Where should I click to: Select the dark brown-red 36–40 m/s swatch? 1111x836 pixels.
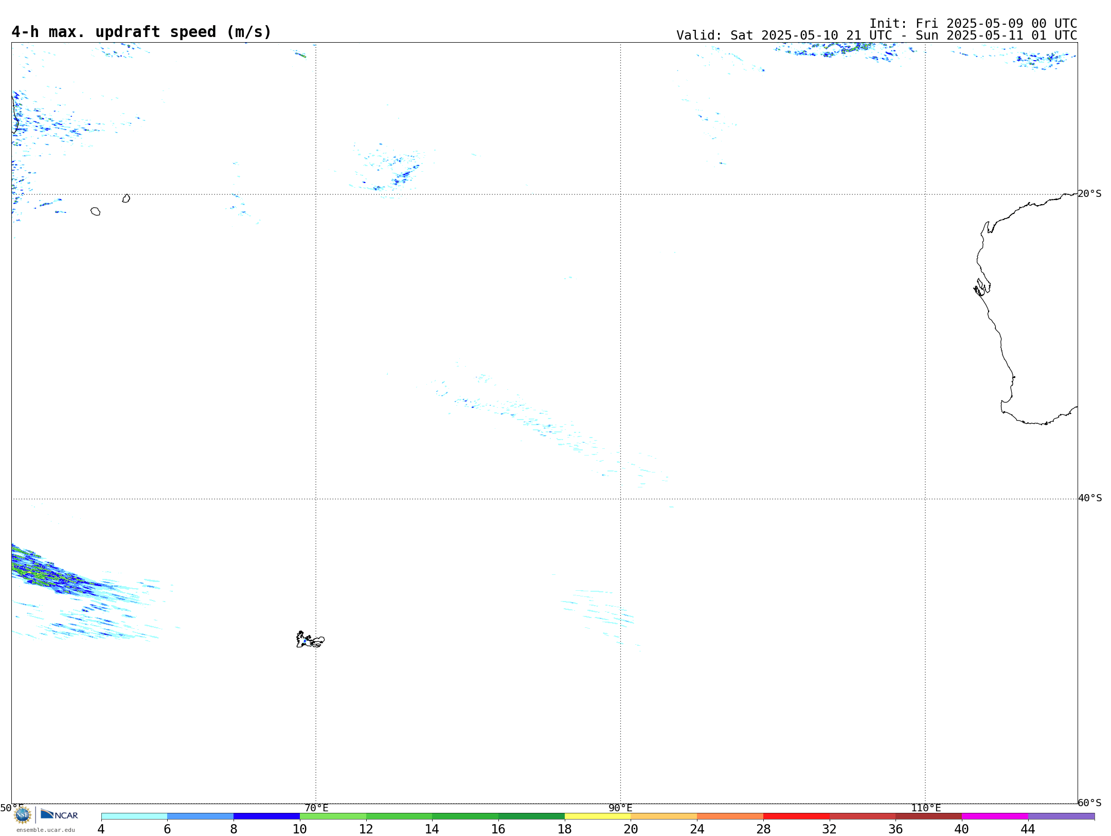[x=929, y=816]
